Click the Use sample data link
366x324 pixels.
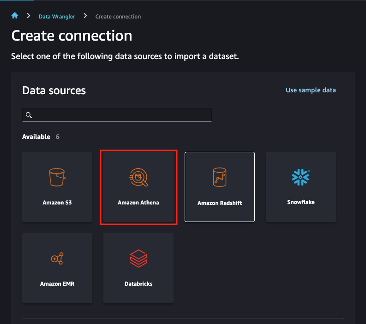[311, 90]
